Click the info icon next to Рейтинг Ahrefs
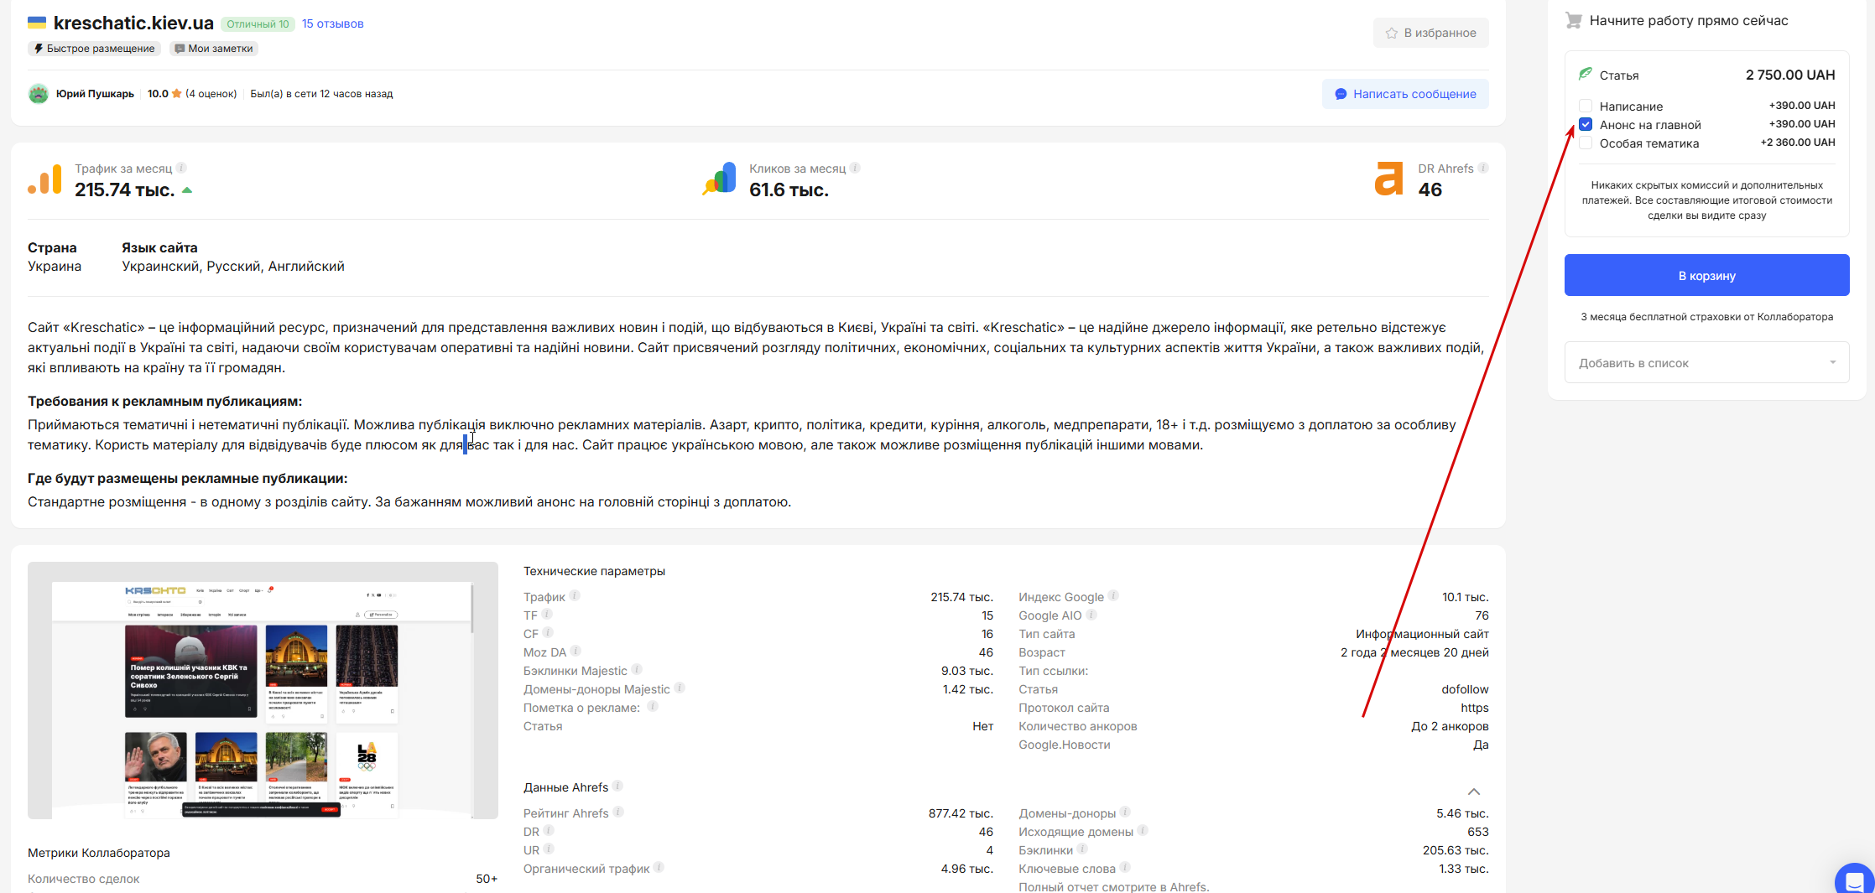The image size is (1875, 893). (618, 813)
